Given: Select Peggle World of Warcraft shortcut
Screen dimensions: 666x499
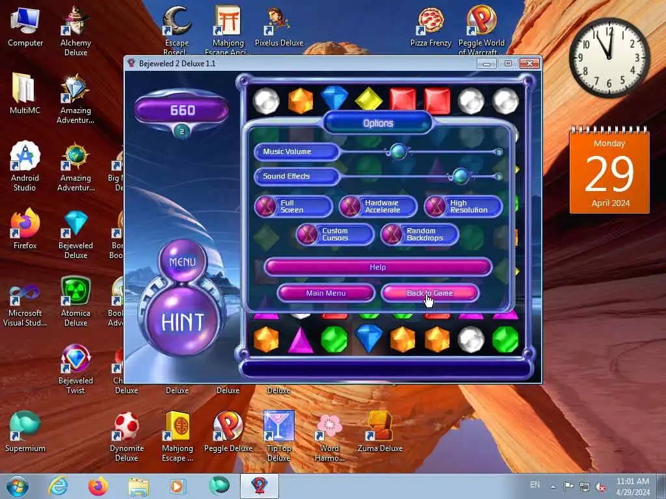Looking at the screenshot, I should pyautogui.click(x=481, y=31).
